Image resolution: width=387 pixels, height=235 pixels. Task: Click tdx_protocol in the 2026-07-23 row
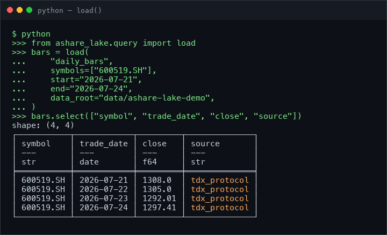(x=220, y=199)
